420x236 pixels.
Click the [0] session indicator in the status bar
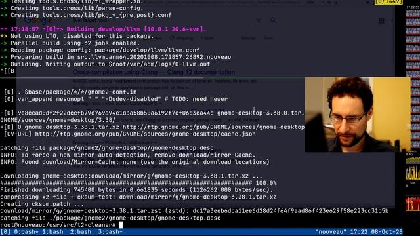[5, 232]
